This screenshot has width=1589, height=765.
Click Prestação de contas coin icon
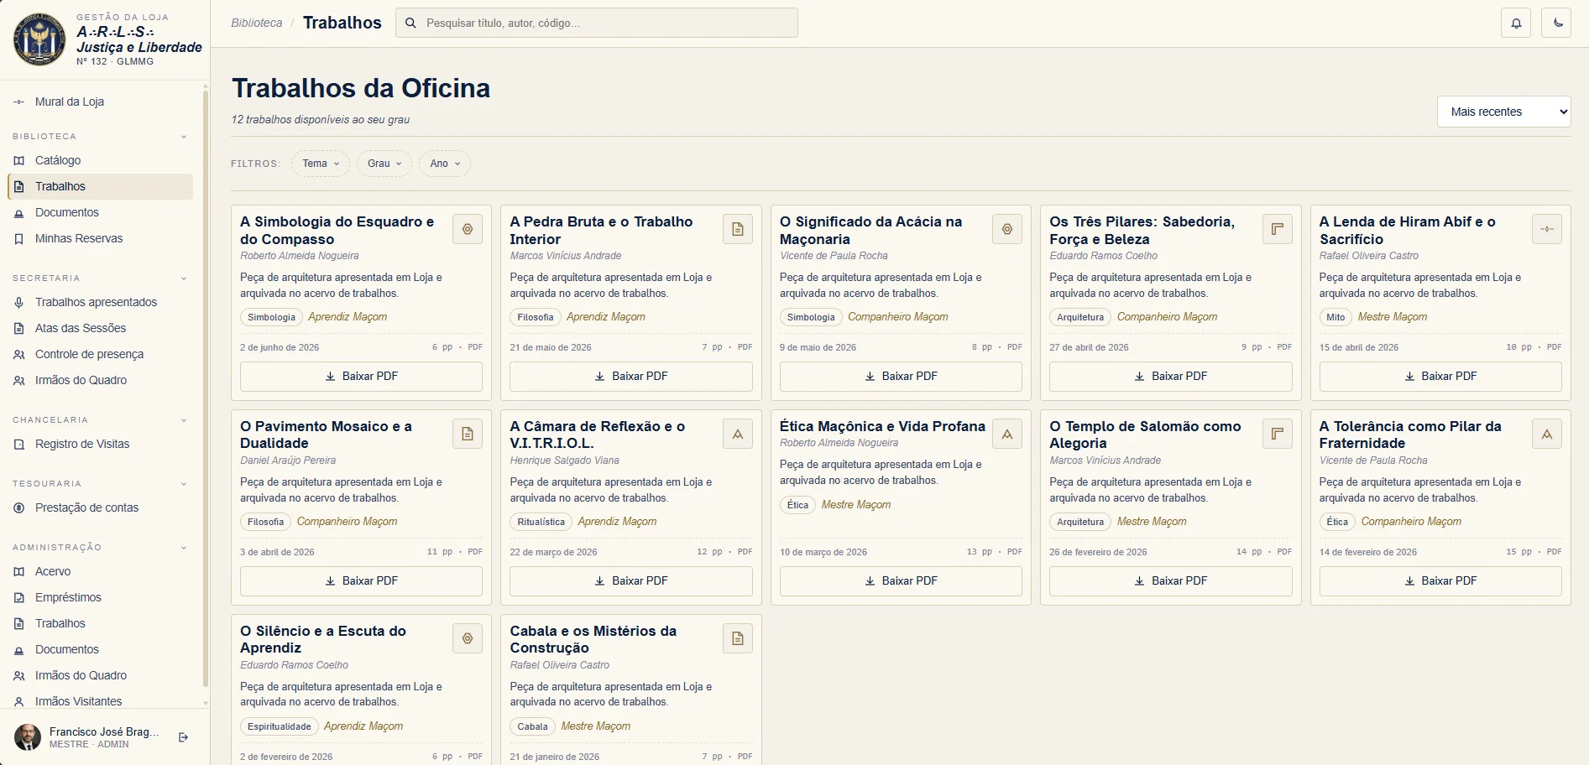pyautogui.click(x=19, y=507)
